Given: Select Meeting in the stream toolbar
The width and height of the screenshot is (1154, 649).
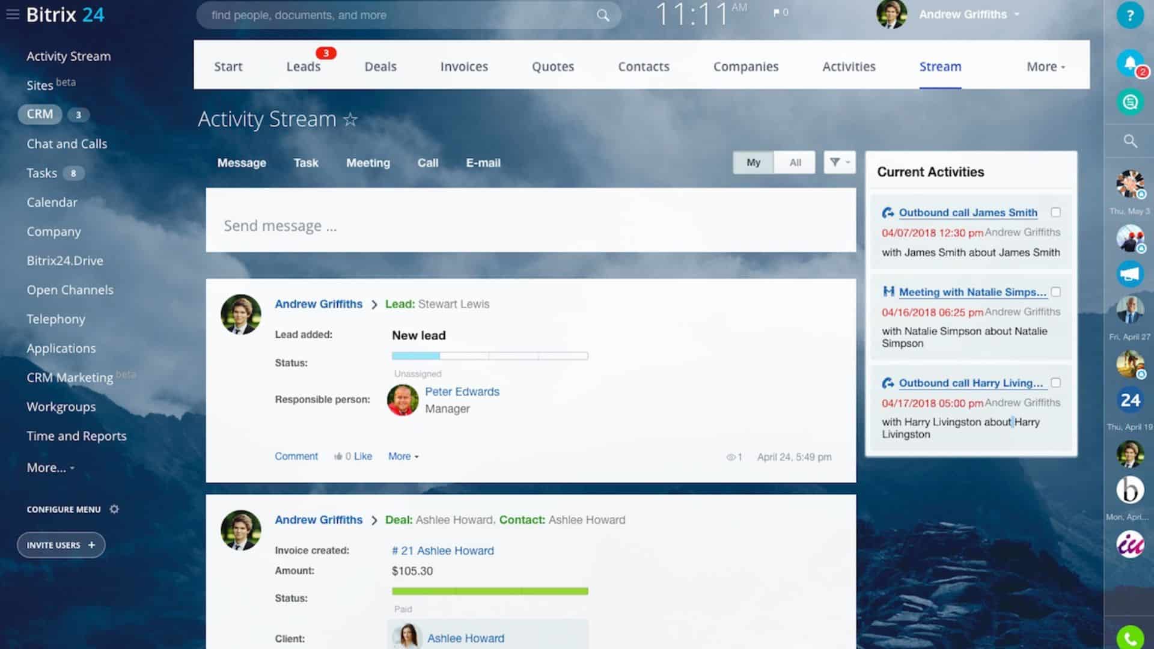Looking at the screenshot, I should [368, 163].
